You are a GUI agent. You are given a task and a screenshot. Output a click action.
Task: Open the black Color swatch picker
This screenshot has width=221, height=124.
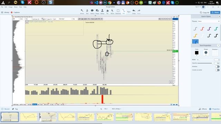click(x=196, y=53)
